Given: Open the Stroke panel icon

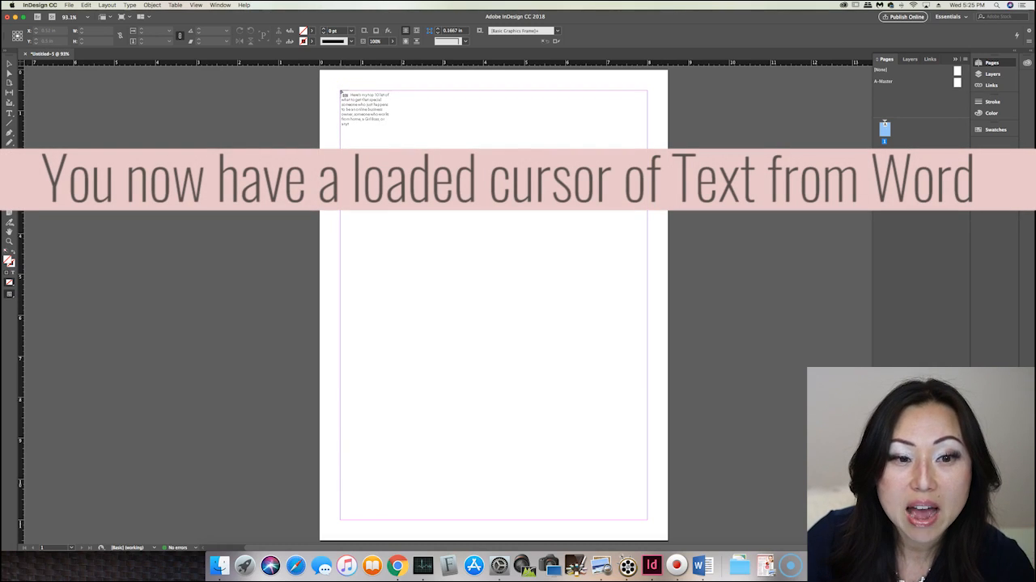Looking at the screenshot, I should [x=987, y=102].
